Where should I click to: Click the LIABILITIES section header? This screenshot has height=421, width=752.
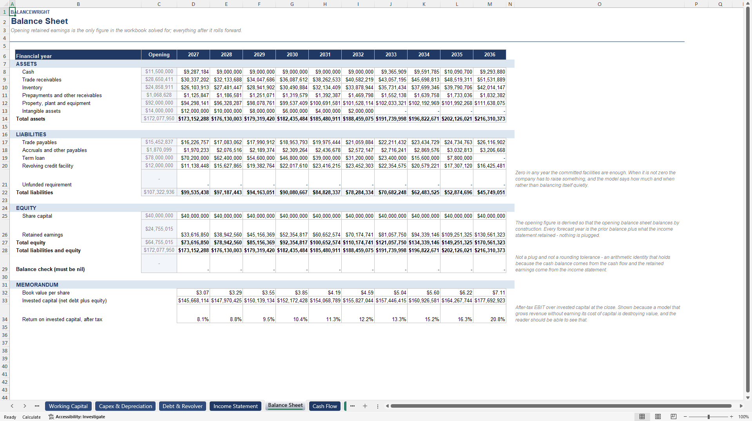[x=31, y=134]
